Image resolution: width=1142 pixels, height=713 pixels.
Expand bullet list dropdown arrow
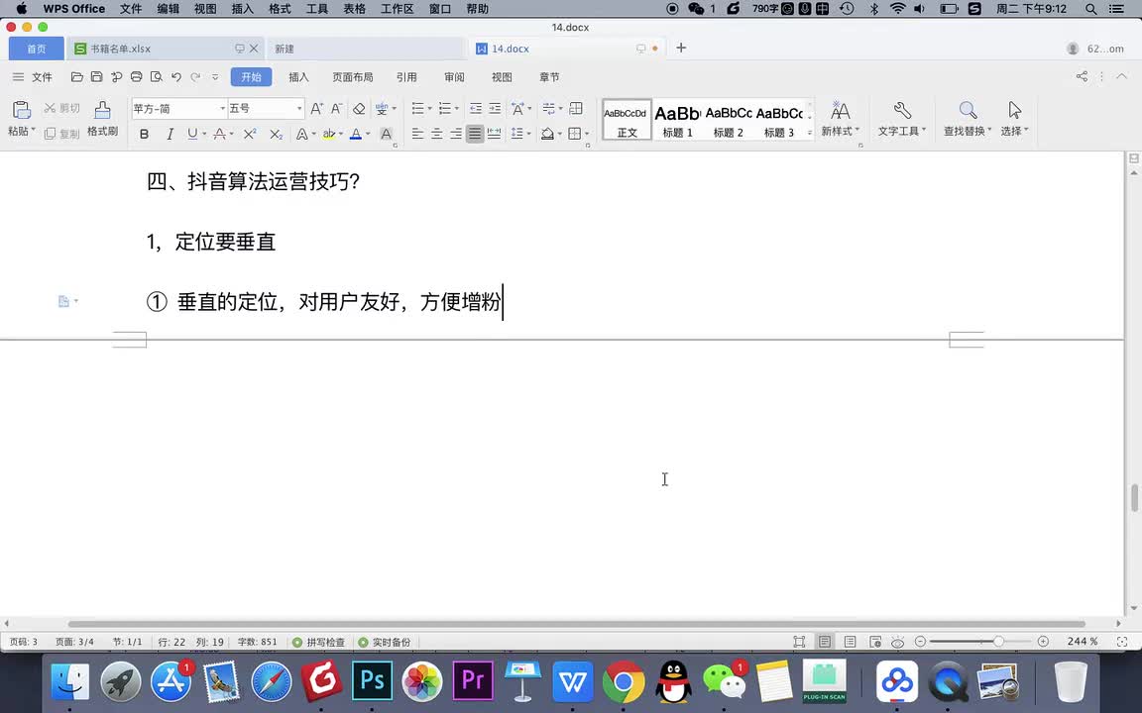pos(429,108)
